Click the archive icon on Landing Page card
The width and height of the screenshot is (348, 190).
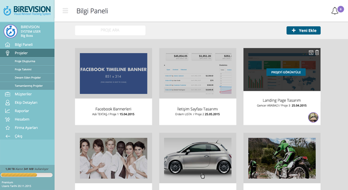pyautogui.click(x=311, y=52)
